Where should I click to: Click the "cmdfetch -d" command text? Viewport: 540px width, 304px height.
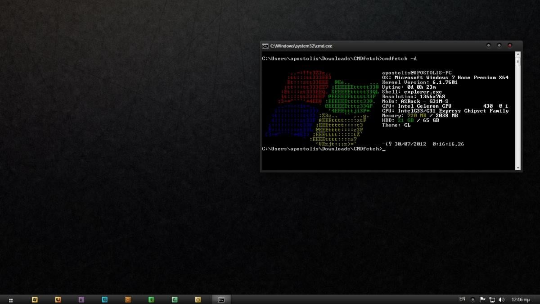click(399, 59)
